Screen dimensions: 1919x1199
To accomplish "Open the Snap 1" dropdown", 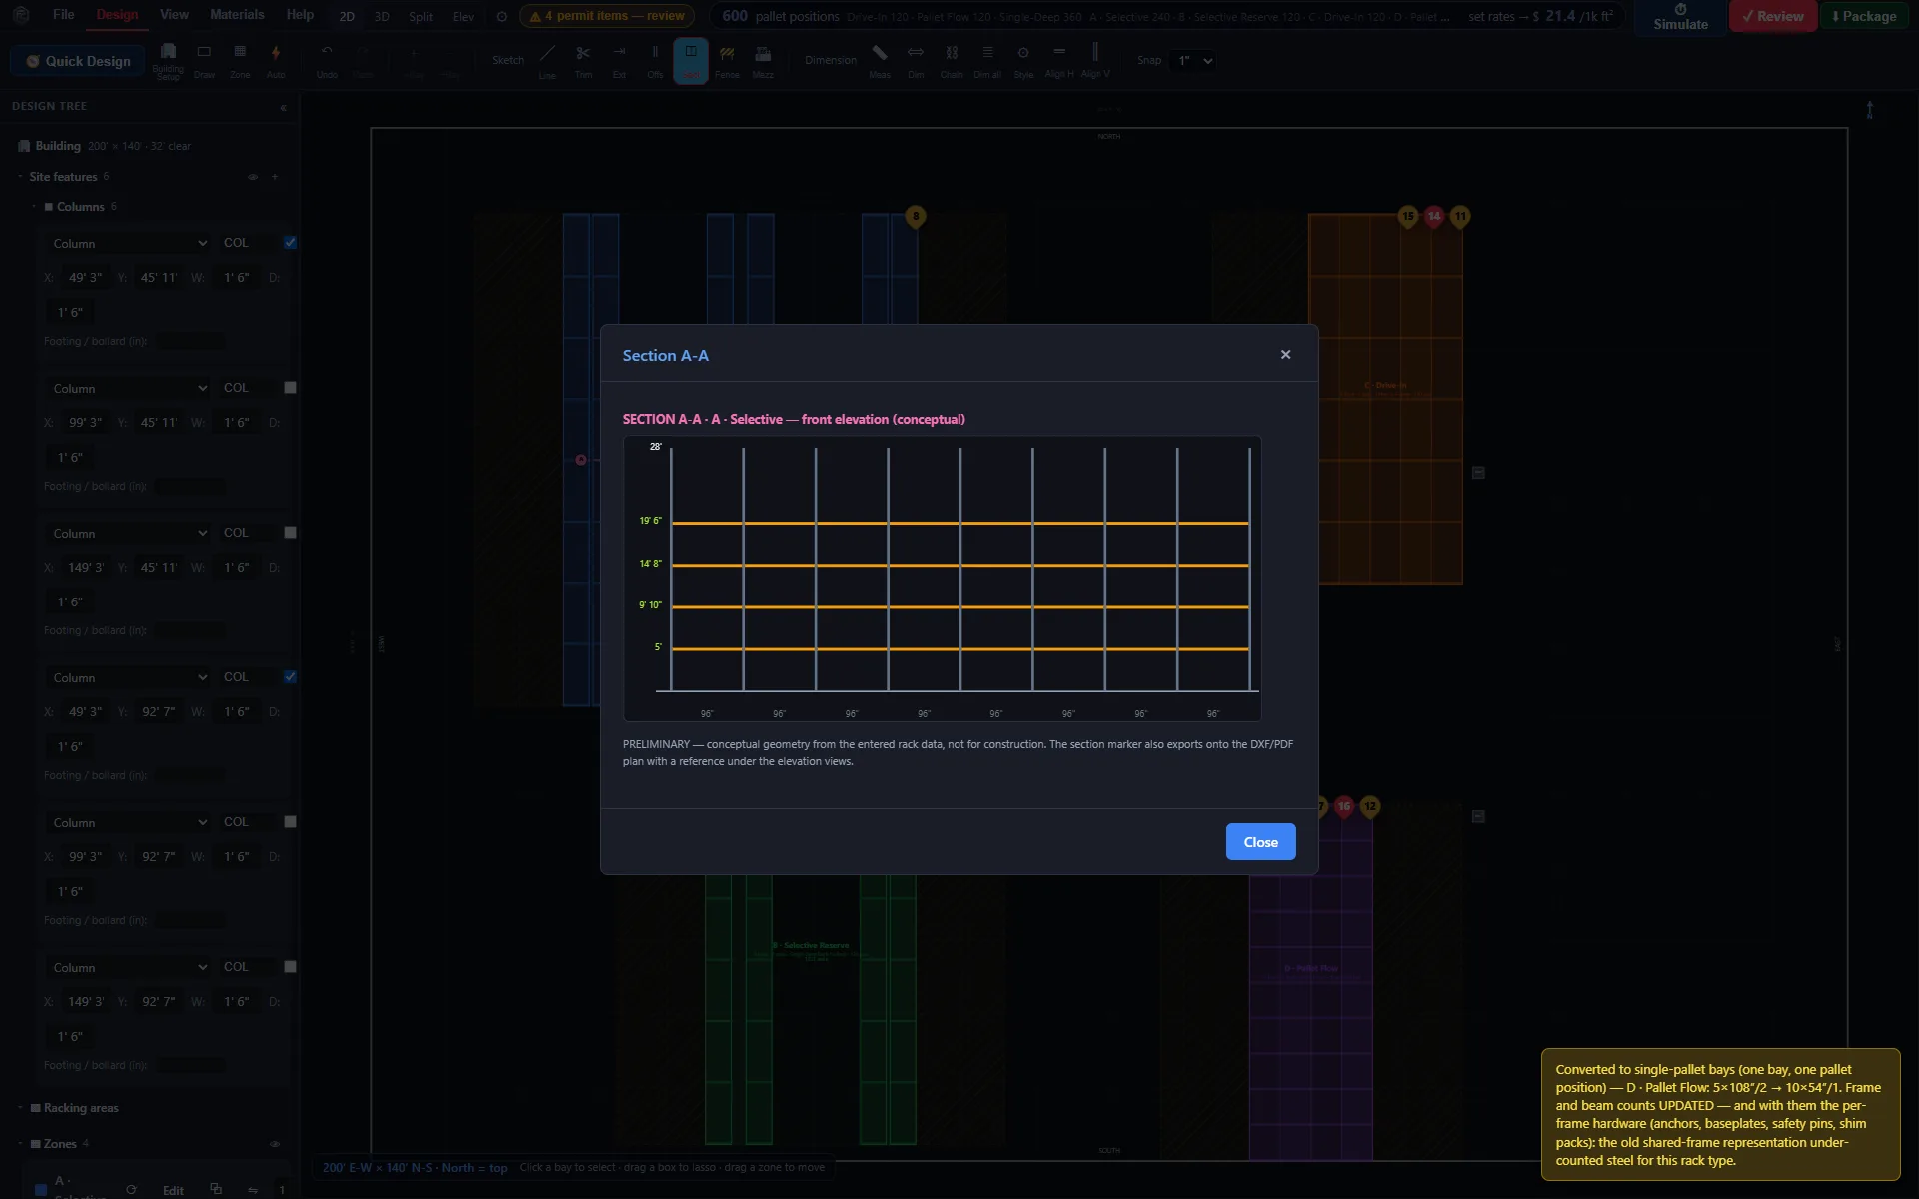I will [x=1193, y=60].
